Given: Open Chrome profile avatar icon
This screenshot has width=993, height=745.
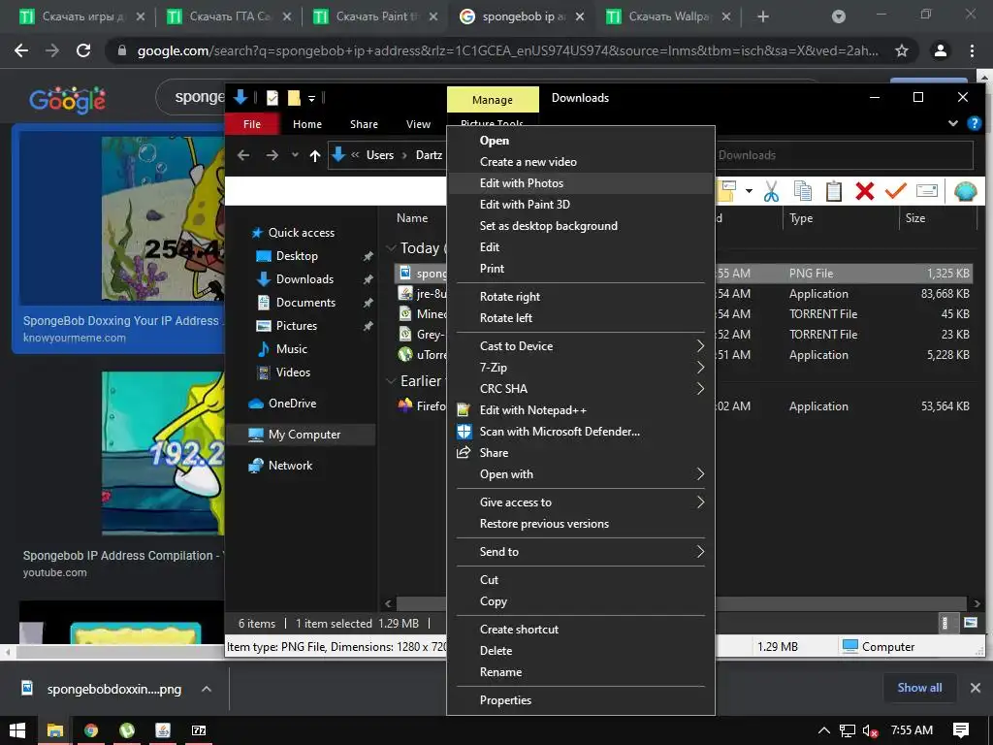Looking at the screenshot, I should (x=941, y=50).
